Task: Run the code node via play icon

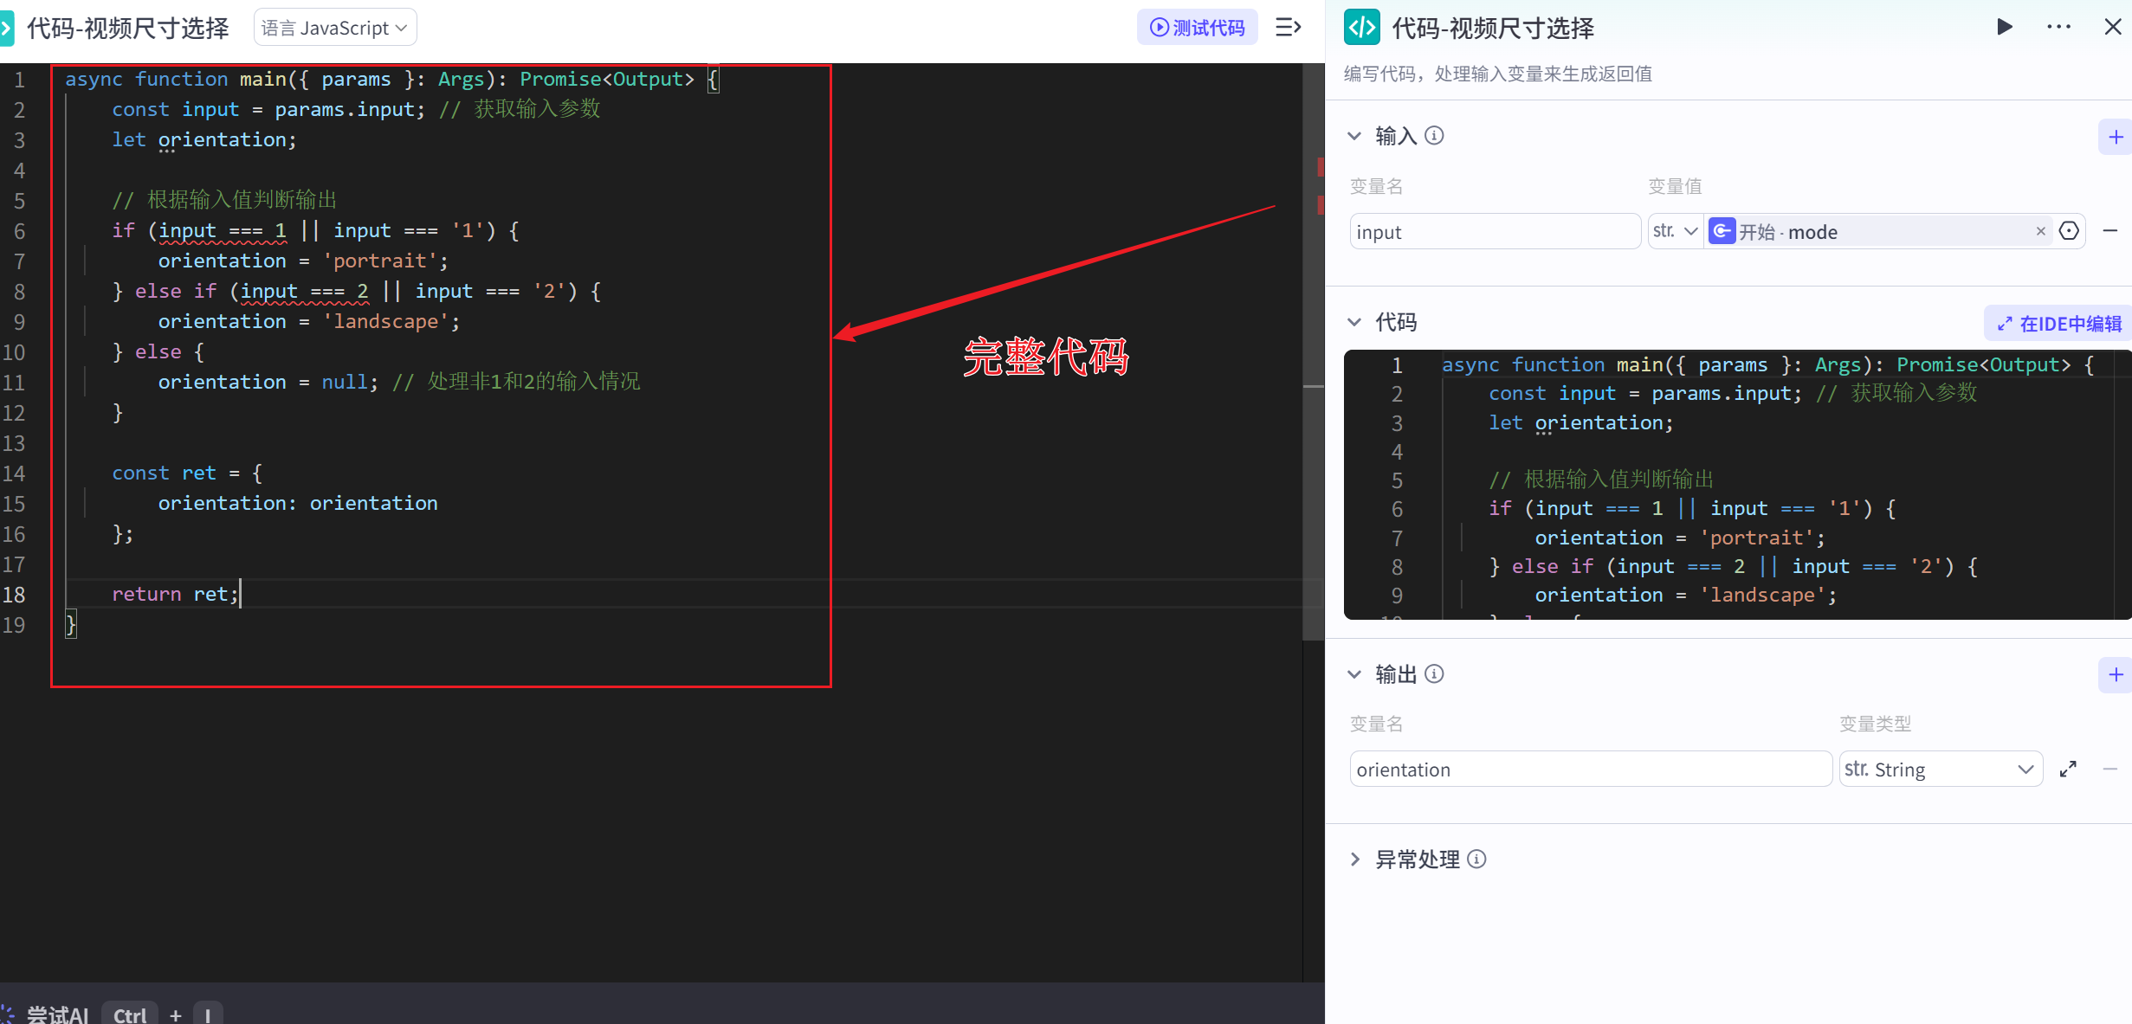Action: 2004,26
